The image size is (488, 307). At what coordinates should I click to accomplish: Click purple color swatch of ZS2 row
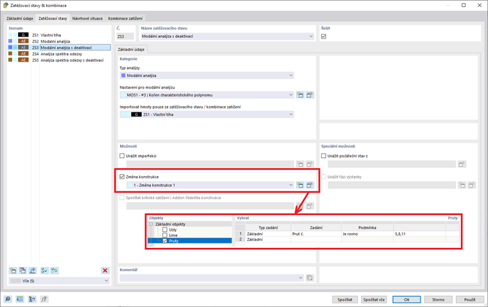(x=10, y=41)
